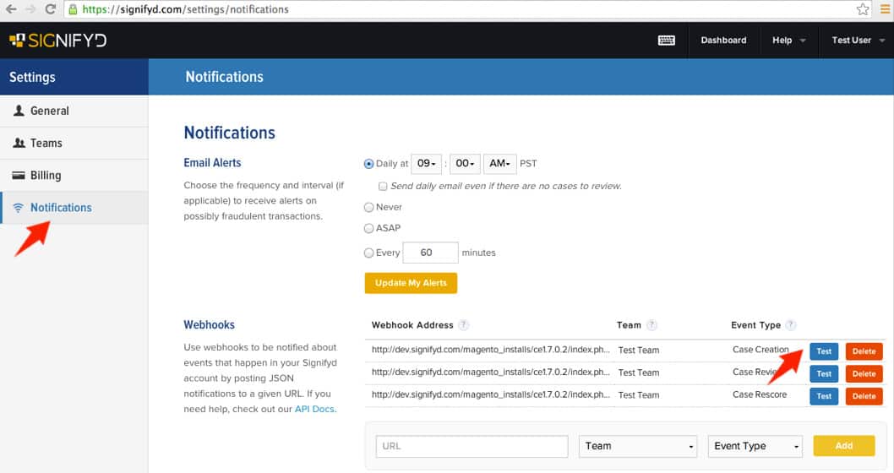894x473 pixels.
Task: Open Teams settings
Action: (74, 143)
